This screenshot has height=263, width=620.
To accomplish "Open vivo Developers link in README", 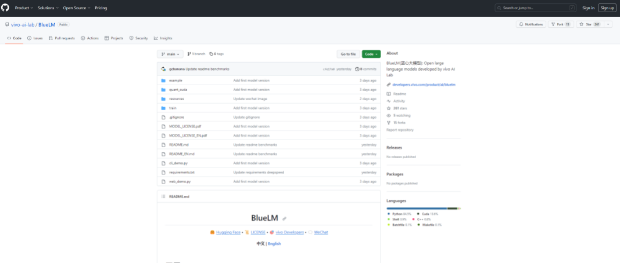I will click(290, 232).
